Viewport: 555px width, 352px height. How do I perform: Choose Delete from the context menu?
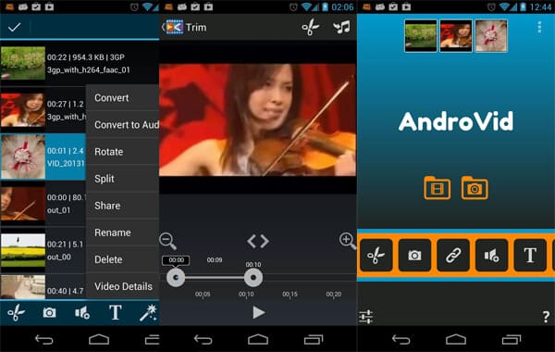(122, 259)
